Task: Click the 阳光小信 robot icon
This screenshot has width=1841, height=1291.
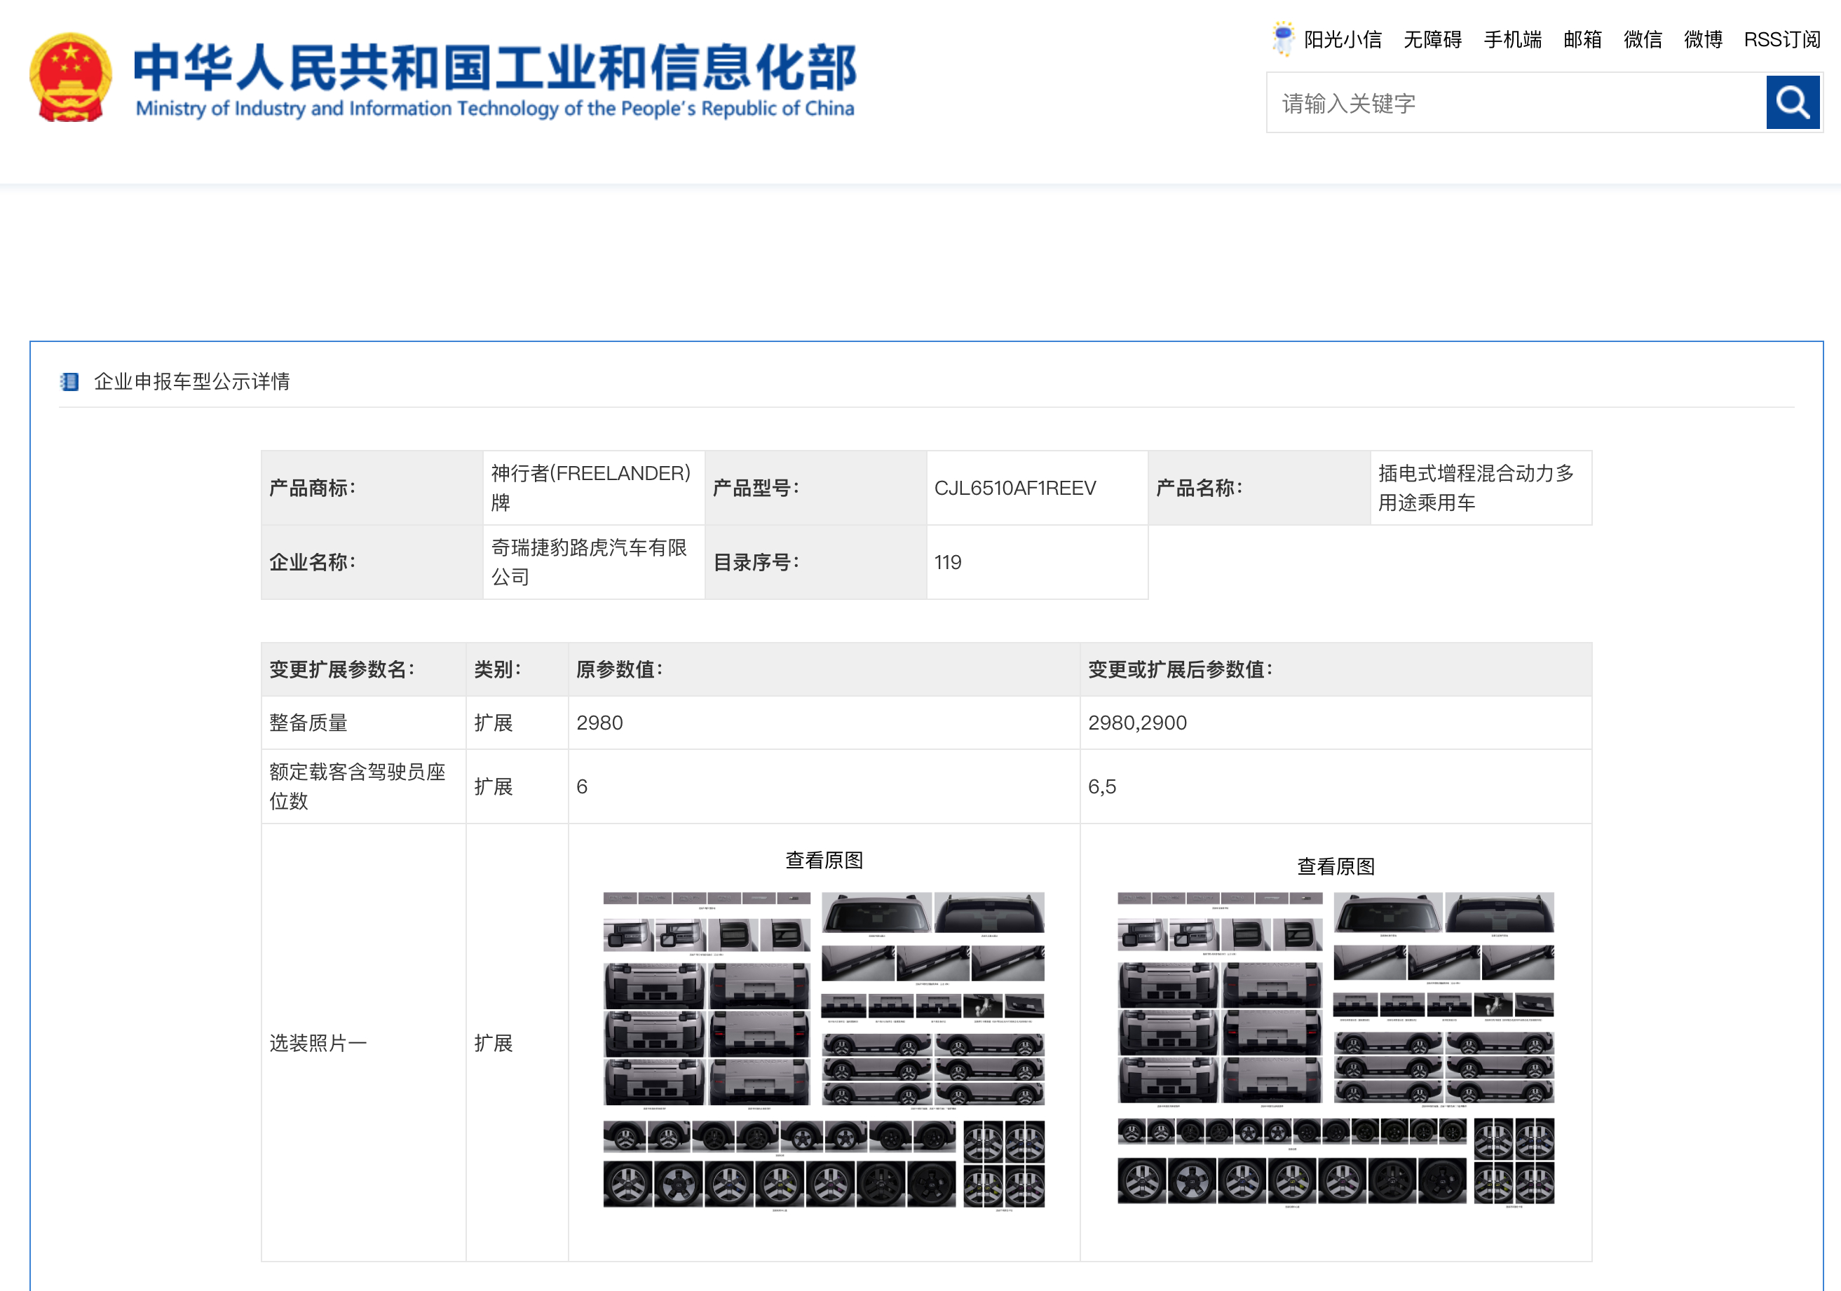Action: 1283,39
